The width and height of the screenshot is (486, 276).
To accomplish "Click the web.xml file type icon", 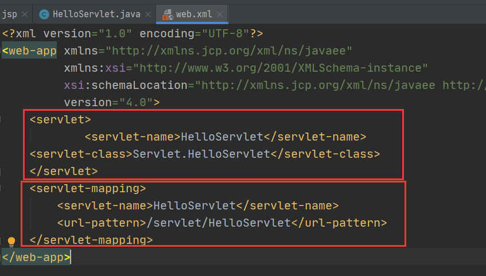I will point(168,14).
